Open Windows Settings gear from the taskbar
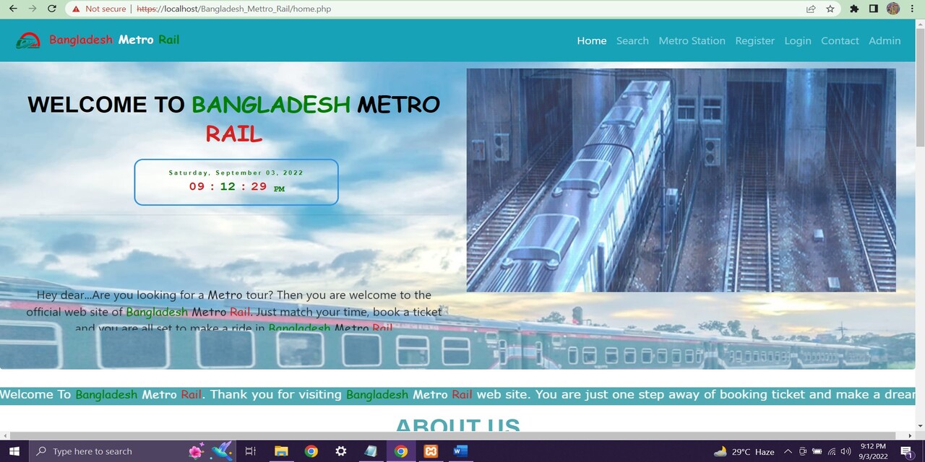 [340, 451]
